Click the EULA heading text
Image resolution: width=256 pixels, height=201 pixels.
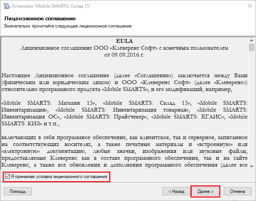point(125,41)
